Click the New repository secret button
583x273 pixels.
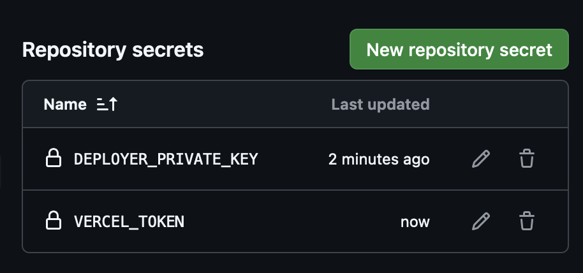pos(459,50)
